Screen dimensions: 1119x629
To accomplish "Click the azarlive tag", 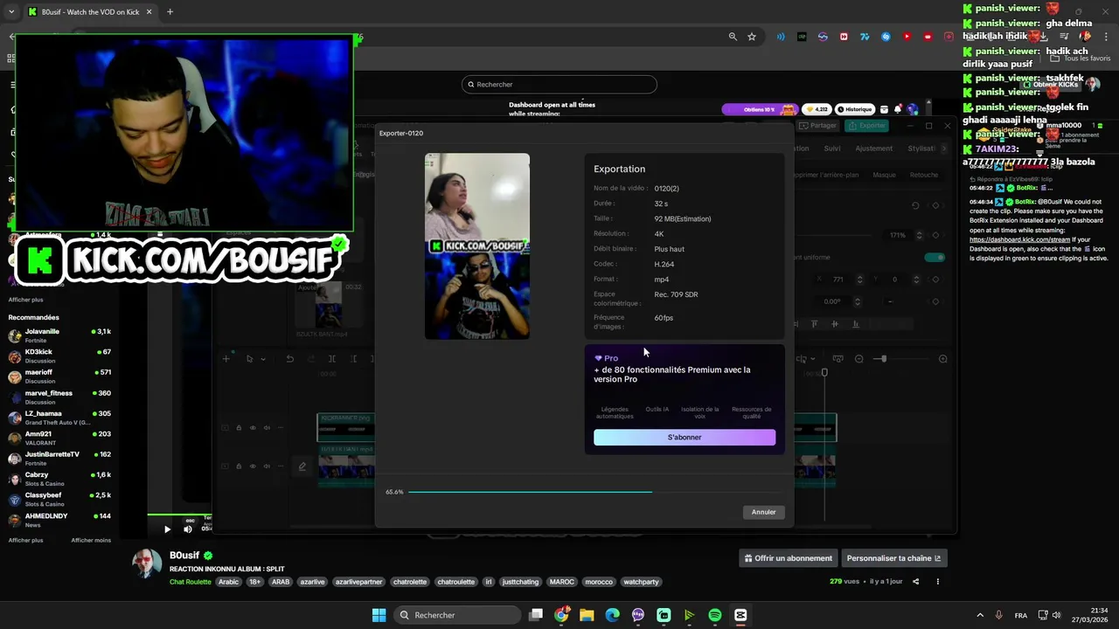I will pos(312,582).
